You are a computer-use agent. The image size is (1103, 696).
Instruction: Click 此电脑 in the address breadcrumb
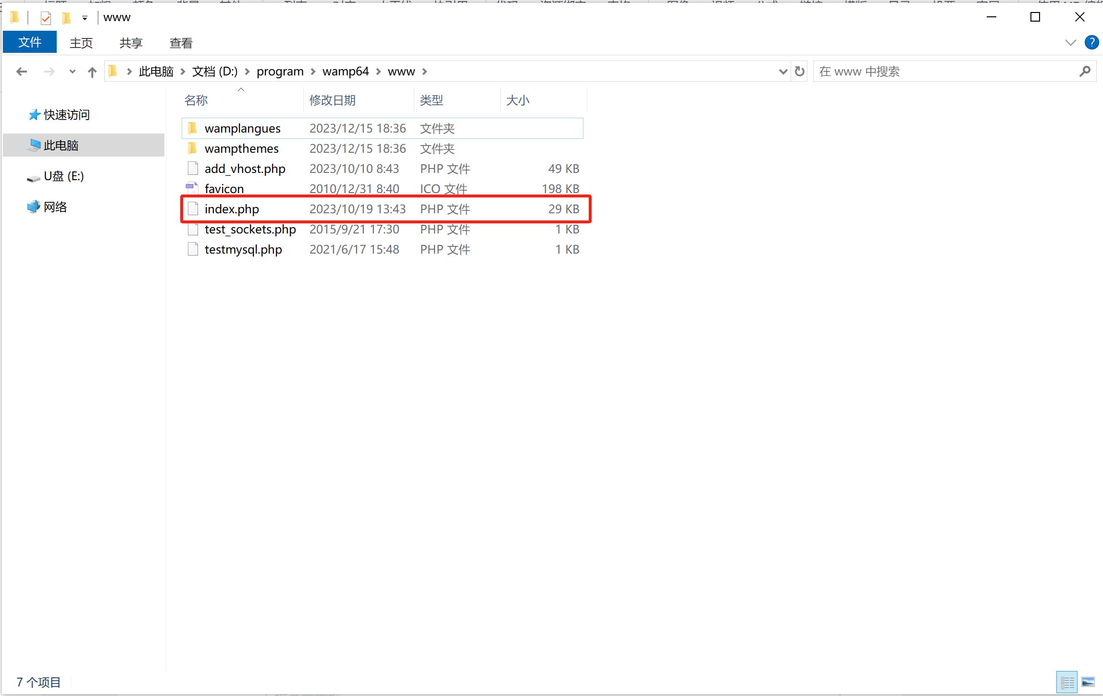(x=156, y=72)
